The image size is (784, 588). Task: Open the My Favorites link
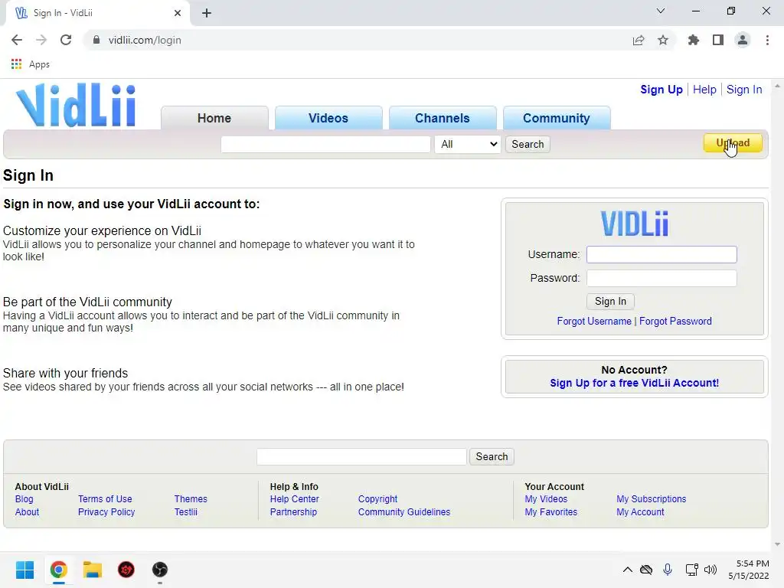pyautogui.click(x=551, y=512)
